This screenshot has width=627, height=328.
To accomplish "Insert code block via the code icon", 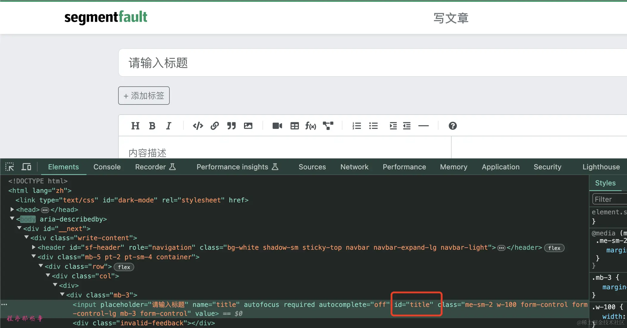I will click(198, 126).
